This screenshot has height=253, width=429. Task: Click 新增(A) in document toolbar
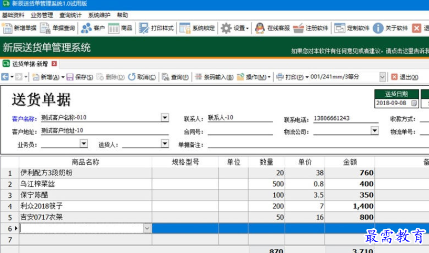point(46,77)
